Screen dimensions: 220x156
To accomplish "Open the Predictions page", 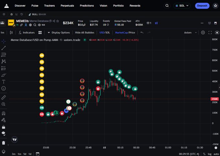I will pyautogui.click(x=87, y=6).
